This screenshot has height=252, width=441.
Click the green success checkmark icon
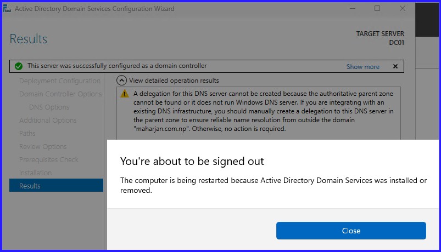point(19,66)
